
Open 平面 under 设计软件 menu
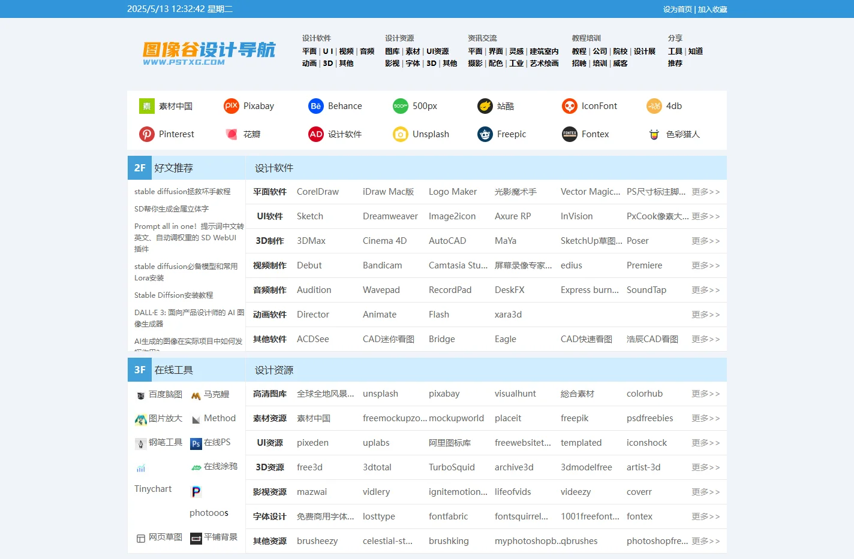pyautogui.click(x=309, y=52)
